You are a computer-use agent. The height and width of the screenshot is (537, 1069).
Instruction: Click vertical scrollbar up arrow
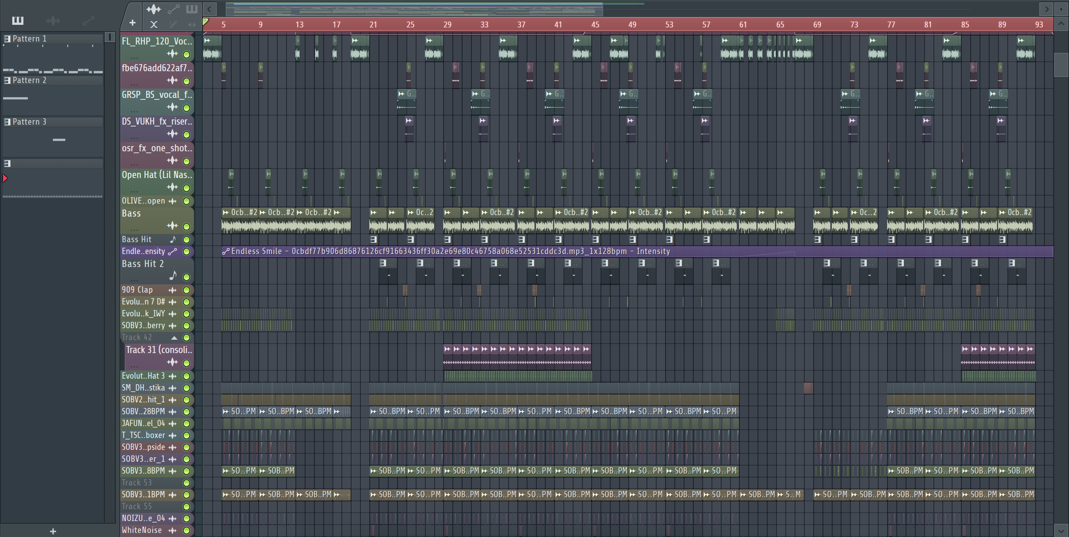coord(1061,24)
